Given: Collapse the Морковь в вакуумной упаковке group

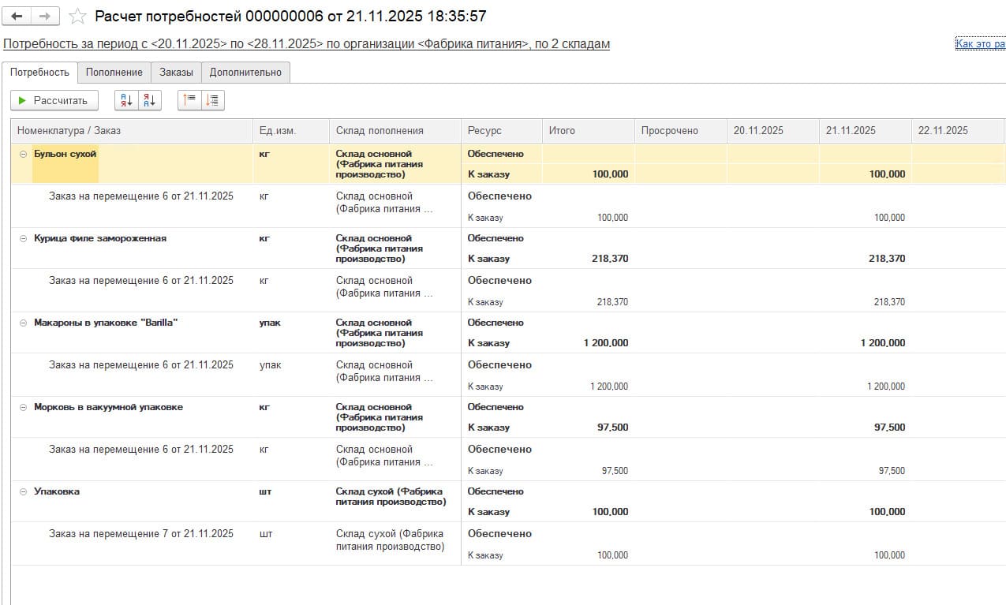Looking at the screenshot, I should pyautogui.click(x=23, y=407).
